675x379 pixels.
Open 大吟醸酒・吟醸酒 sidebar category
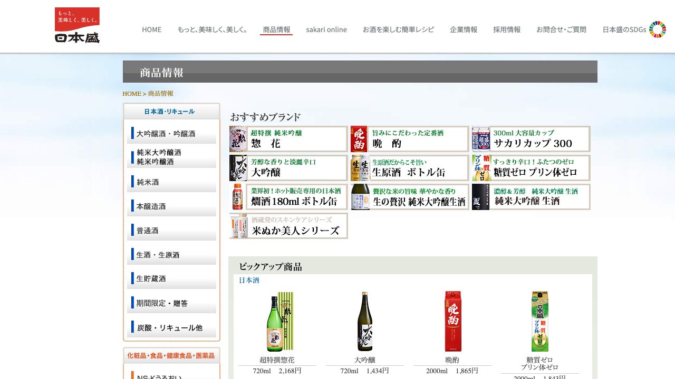172,133
